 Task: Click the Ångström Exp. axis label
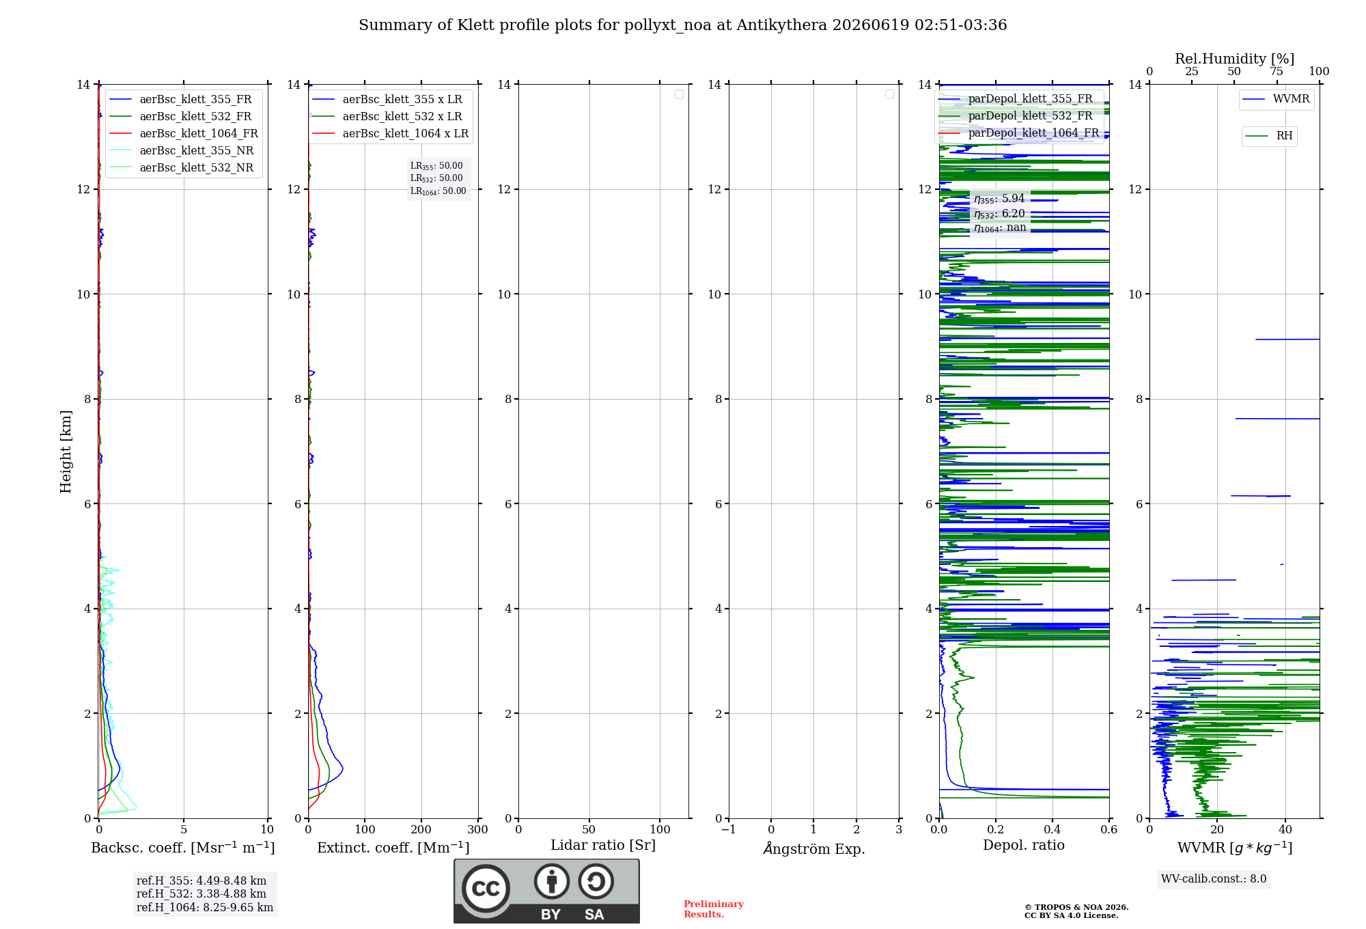click(814, 848)
